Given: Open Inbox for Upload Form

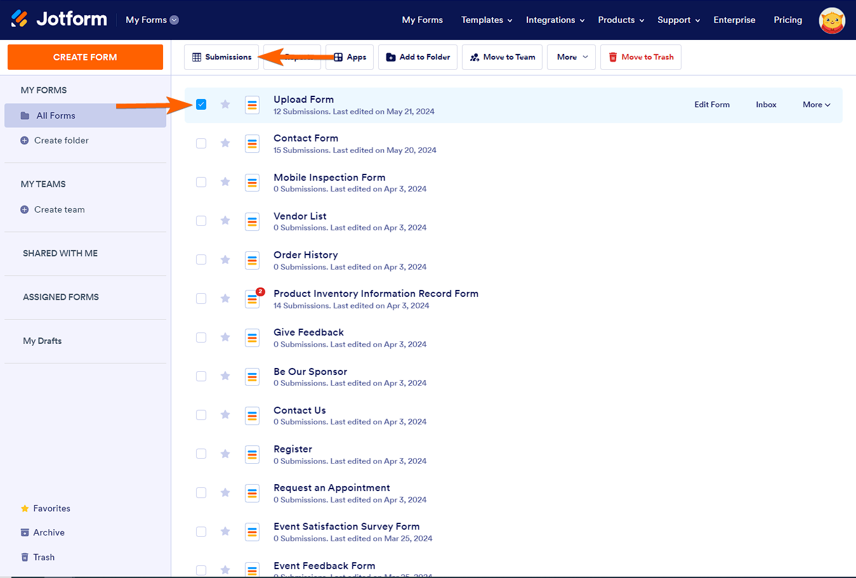Looking at the screenshot, I should (766, 105).
